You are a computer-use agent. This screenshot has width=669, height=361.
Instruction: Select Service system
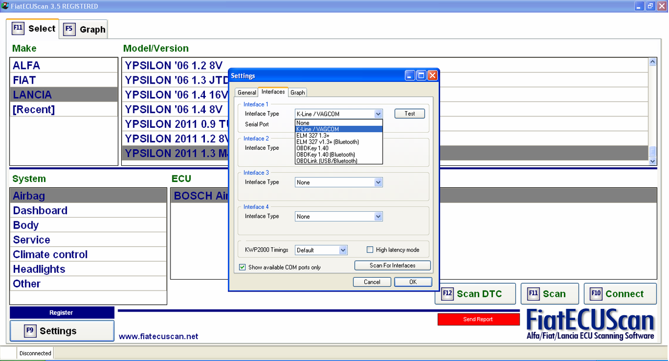[x=88, y=239]
